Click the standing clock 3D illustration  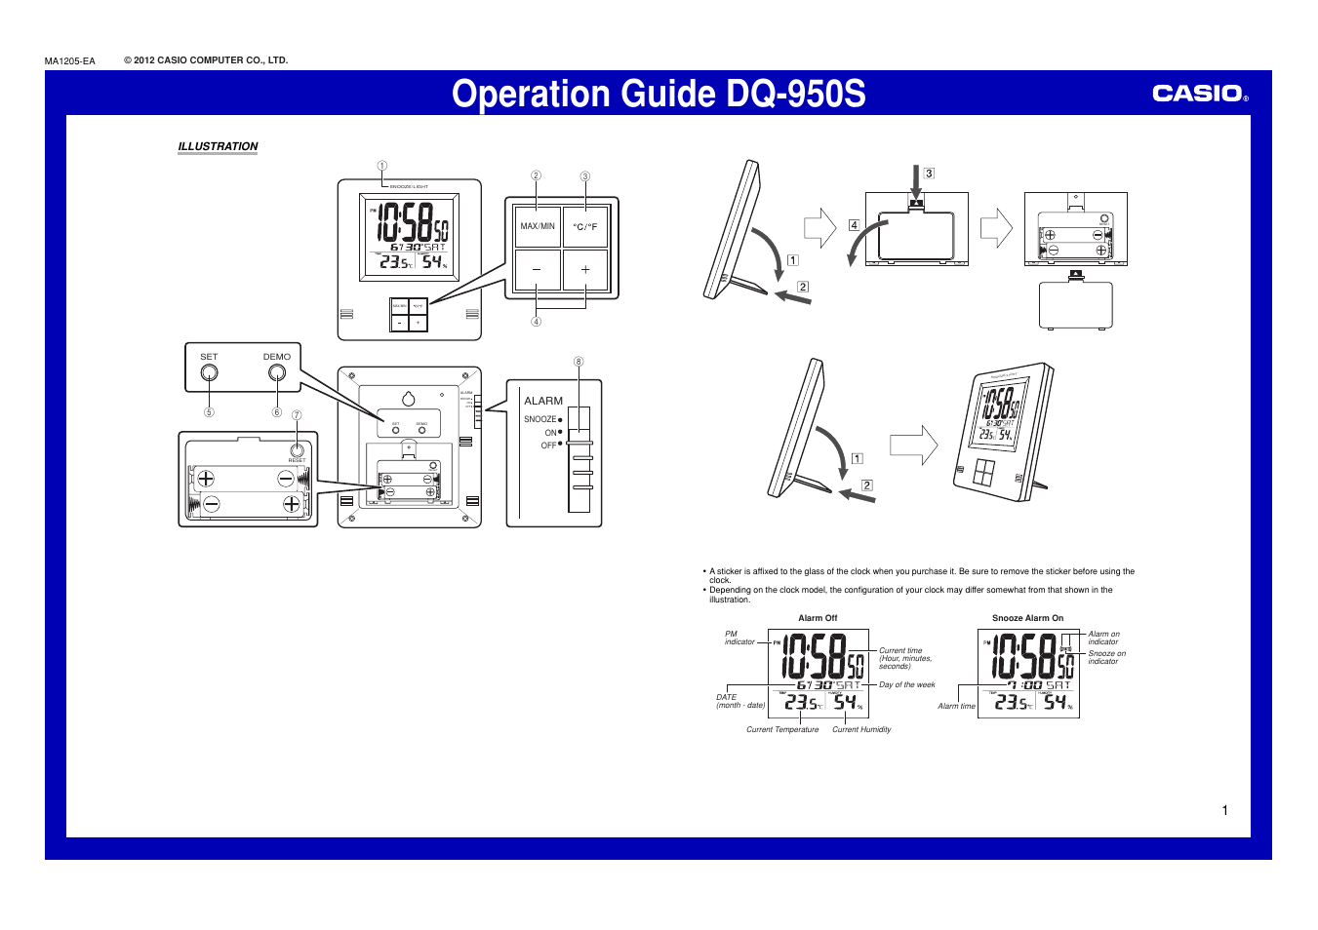(1002, 432)
